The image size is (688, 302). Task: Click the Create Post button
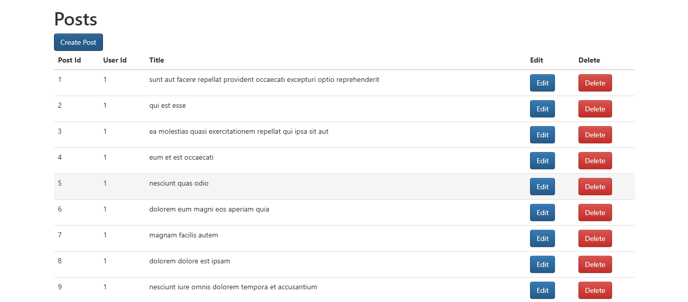(78, 42)
